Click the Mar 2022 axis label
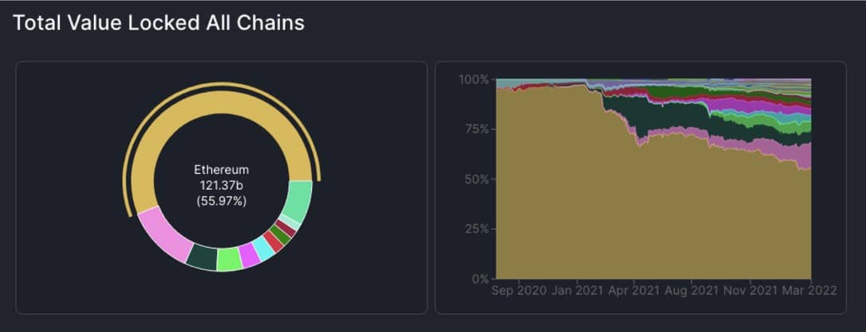 pos(811,291)
